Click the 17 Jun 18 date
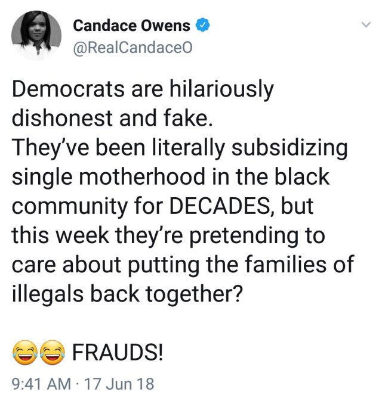Screen dimensions: 382x404 (119, 384)
